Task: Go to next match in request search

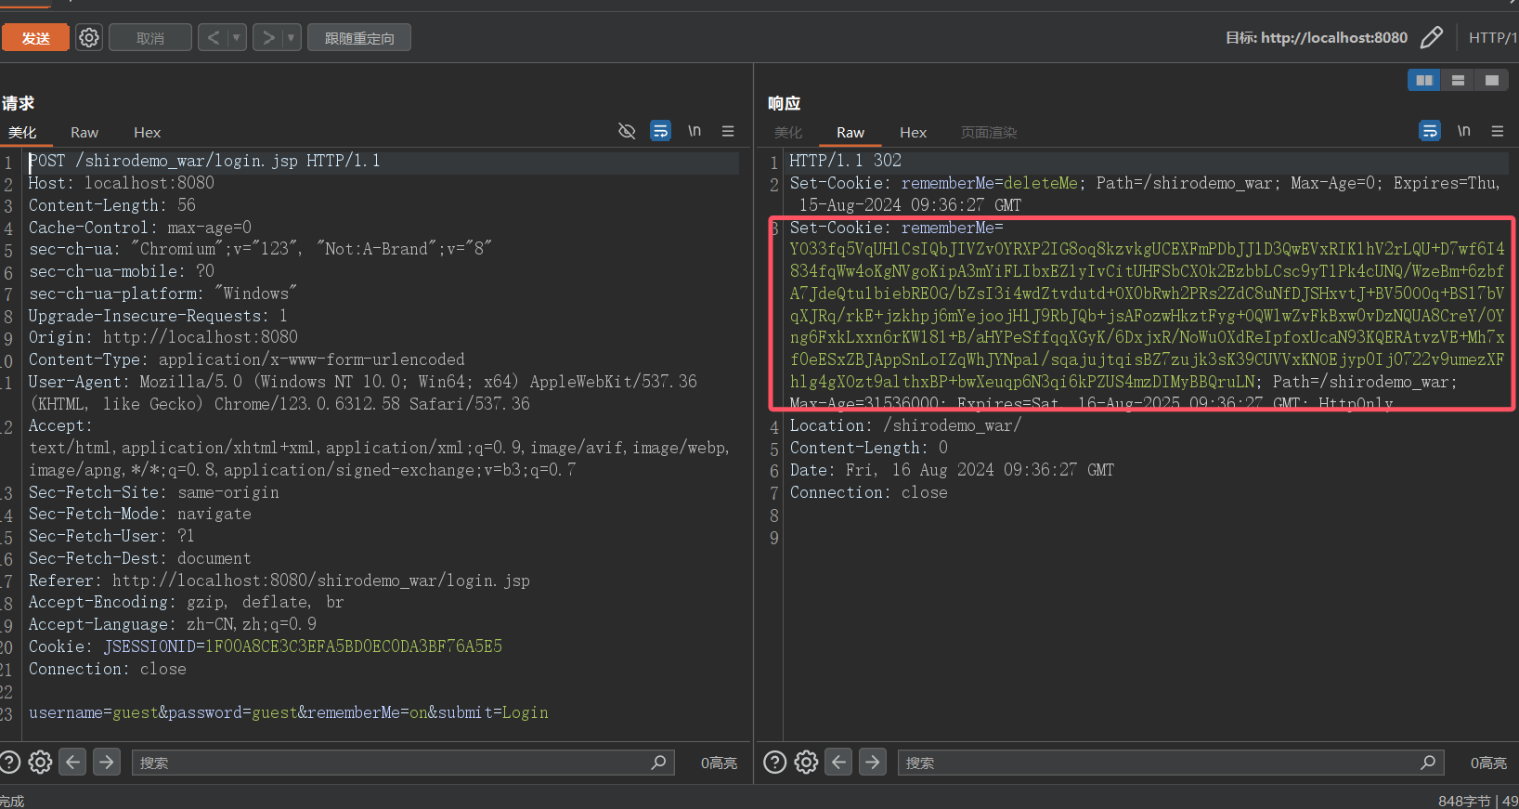Action: [x=107, y=762]
